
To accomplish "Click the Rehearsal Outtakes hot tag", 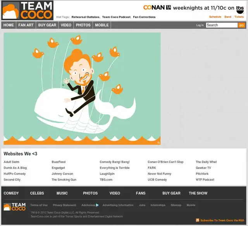I will [85, 17].
